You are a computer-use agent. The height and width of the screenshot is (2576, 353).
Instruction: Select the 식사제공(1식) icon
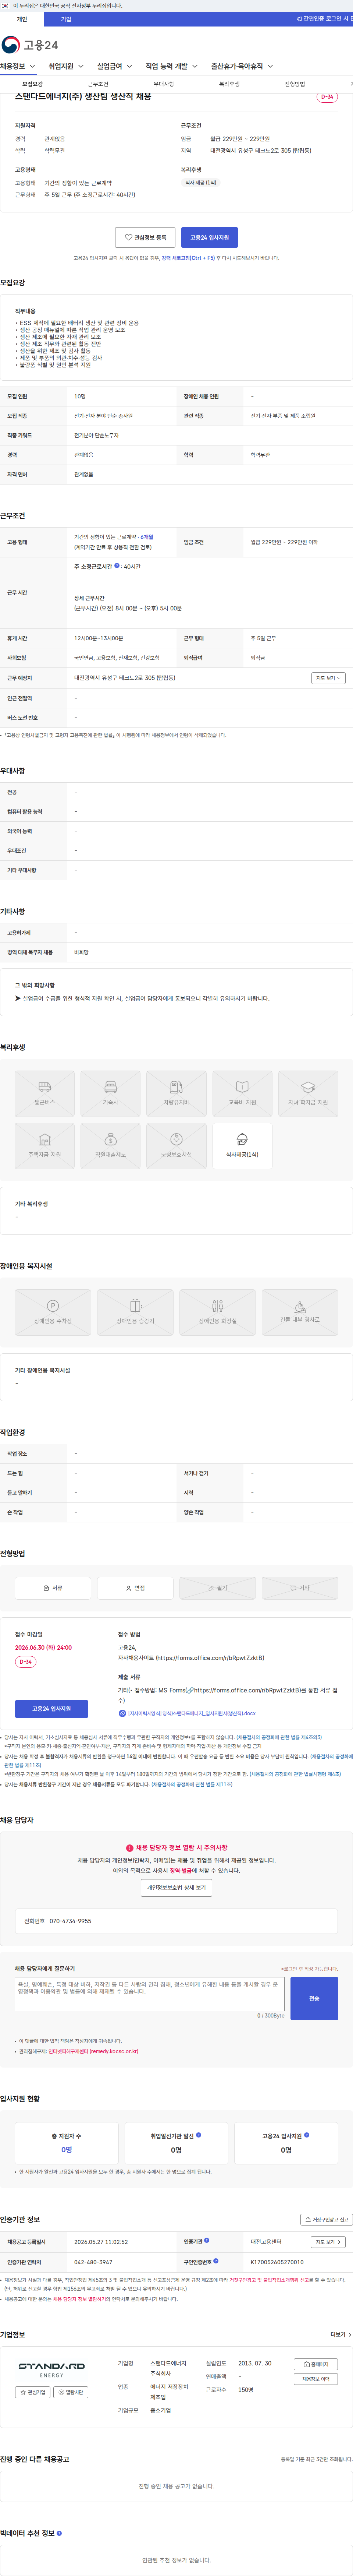click(x=242, y=1146)
